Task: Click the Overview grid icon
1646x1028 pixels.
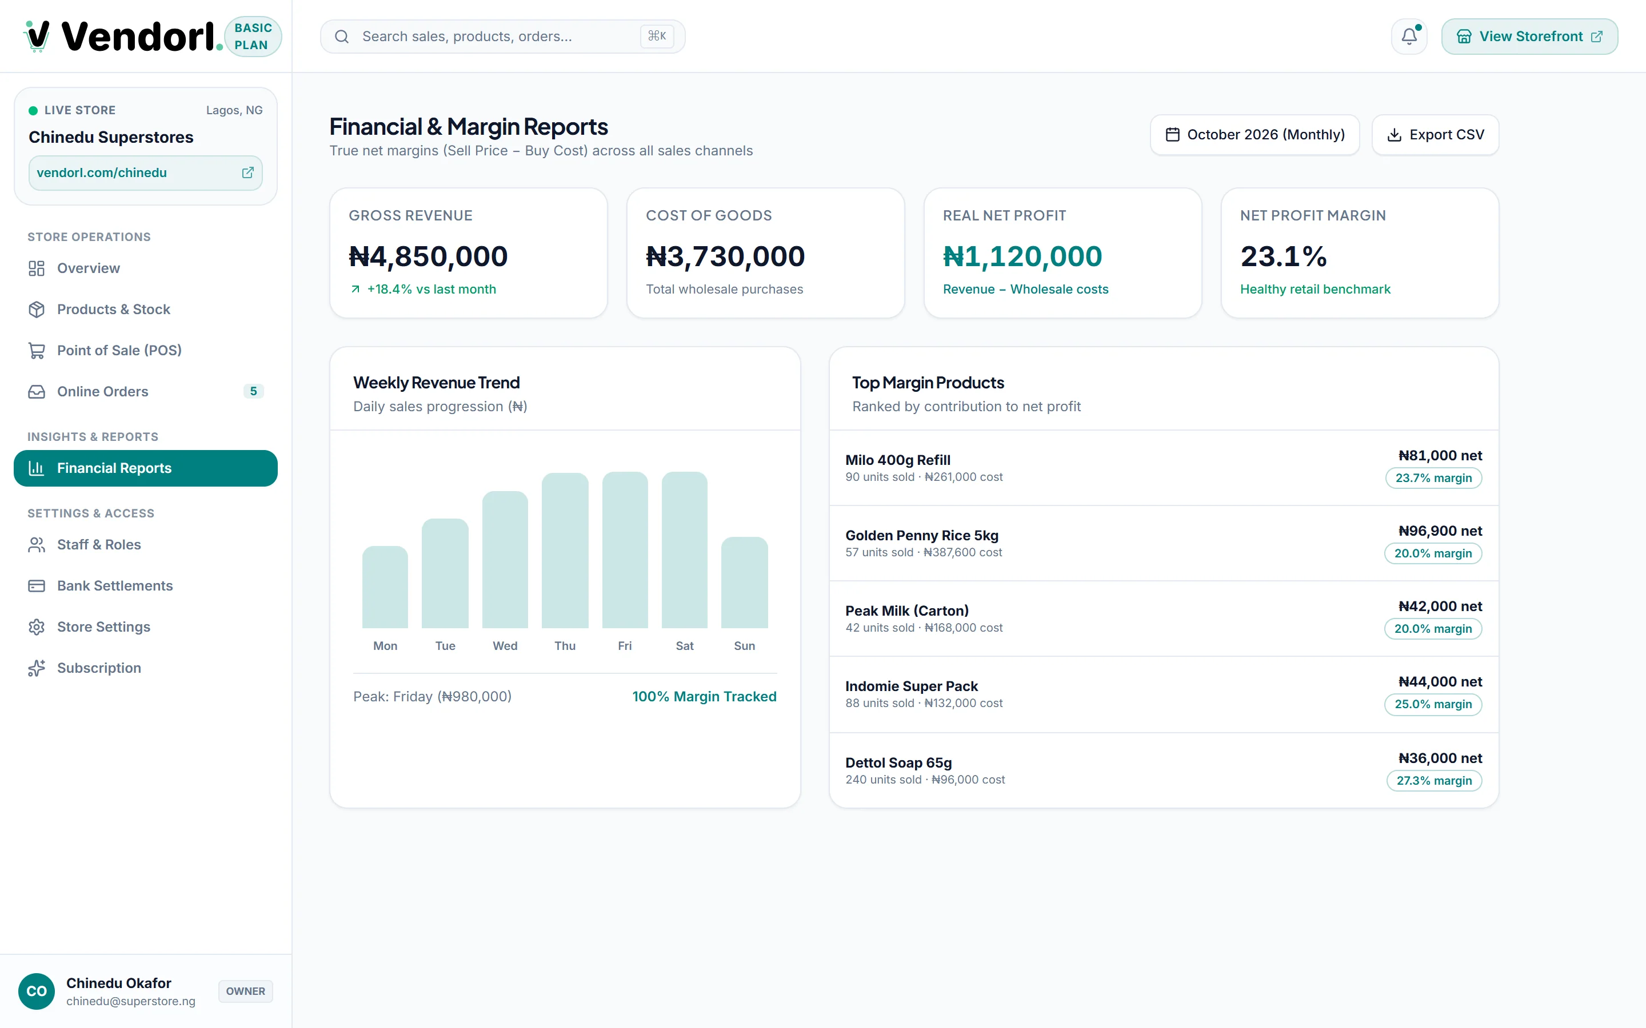Action: pyautogui.click(x=37, y=268)
